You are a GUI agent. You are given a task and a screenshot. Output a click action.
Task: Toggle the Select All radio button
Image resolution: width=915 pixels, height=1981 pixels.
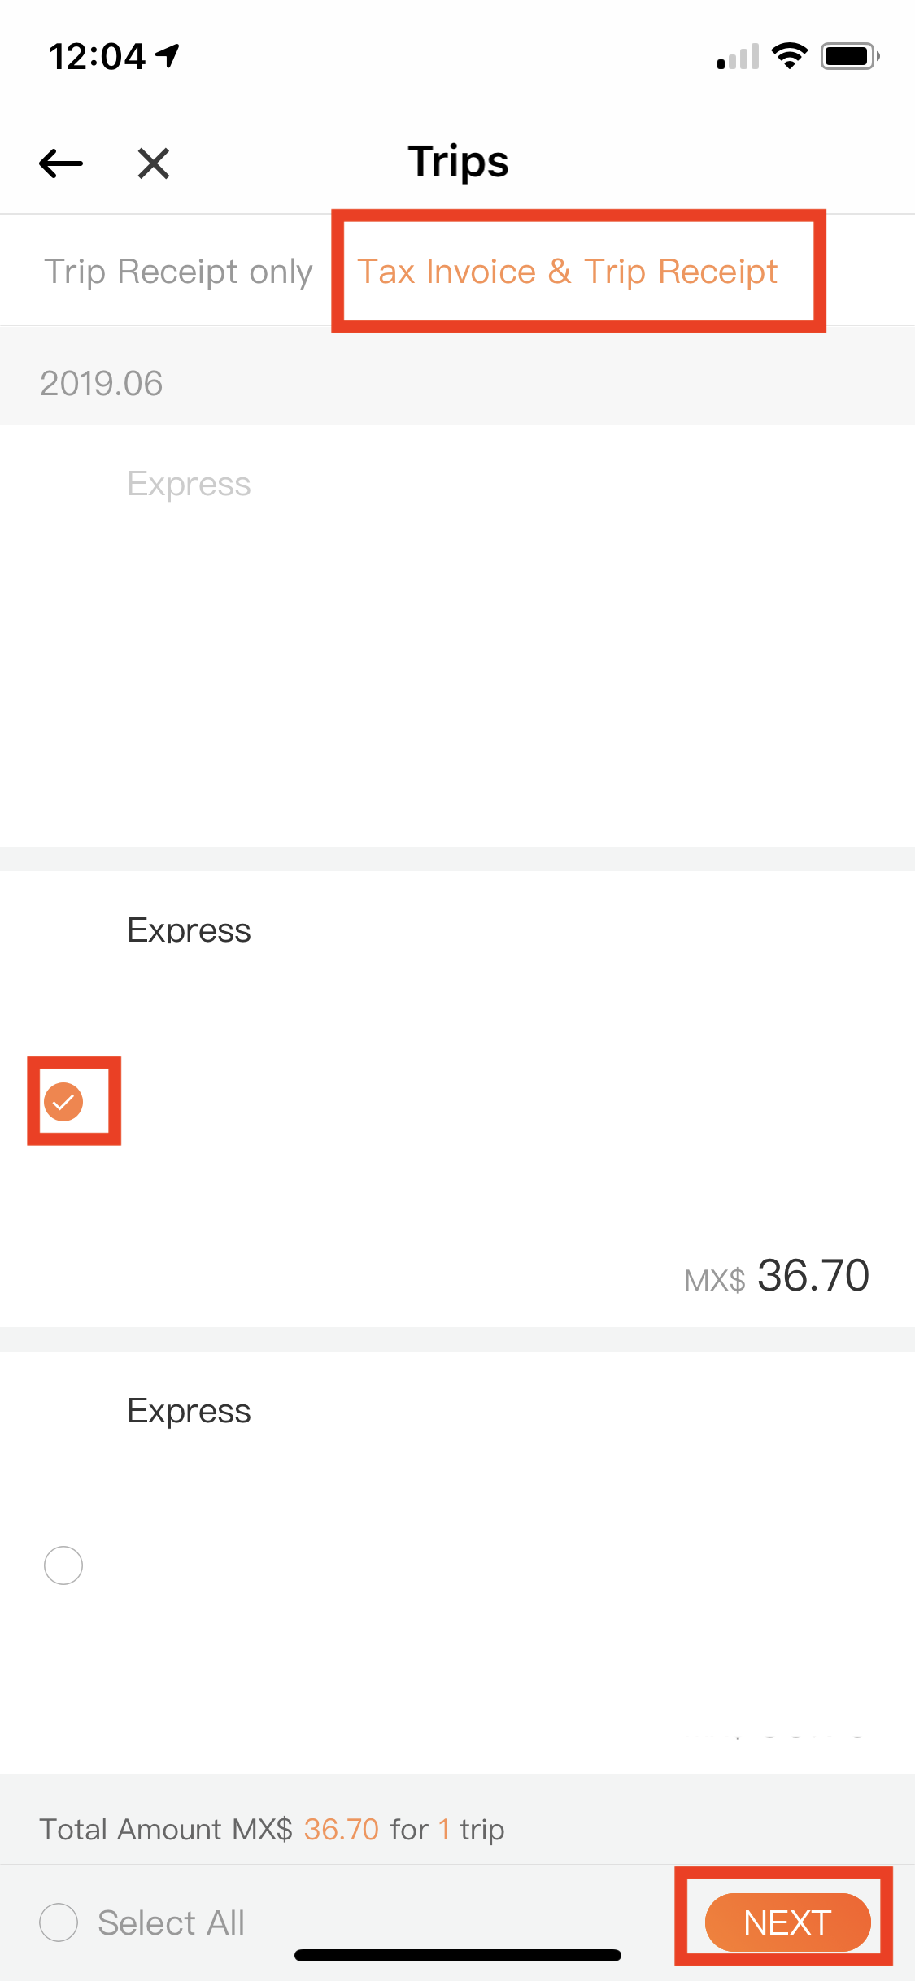(x=59, y=1922)
